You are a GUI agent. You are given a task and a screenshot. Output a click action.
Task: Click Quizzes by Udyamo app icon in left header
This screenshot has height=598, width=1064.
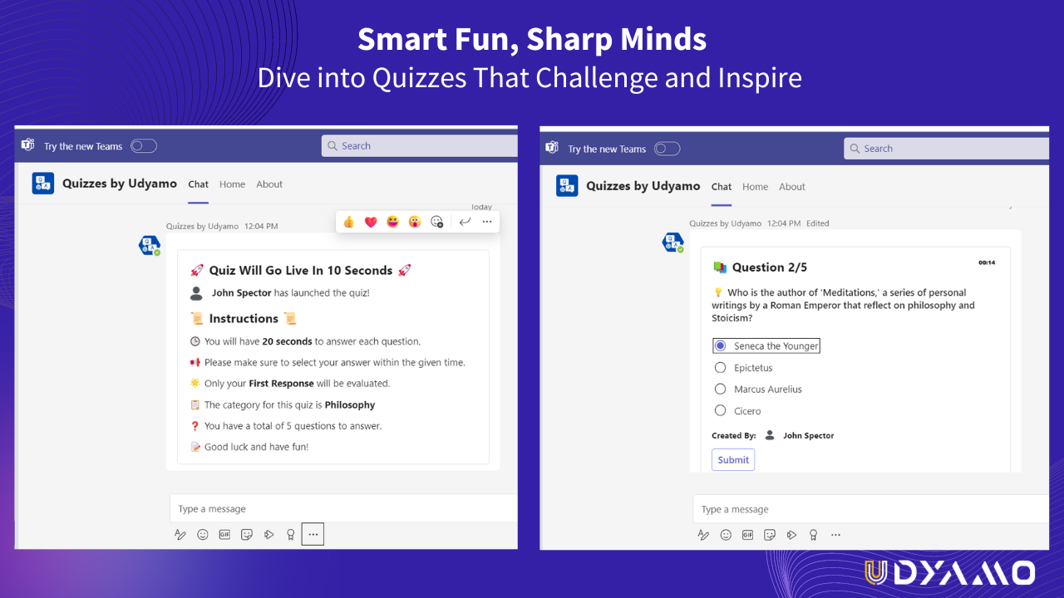click(43, 184)
